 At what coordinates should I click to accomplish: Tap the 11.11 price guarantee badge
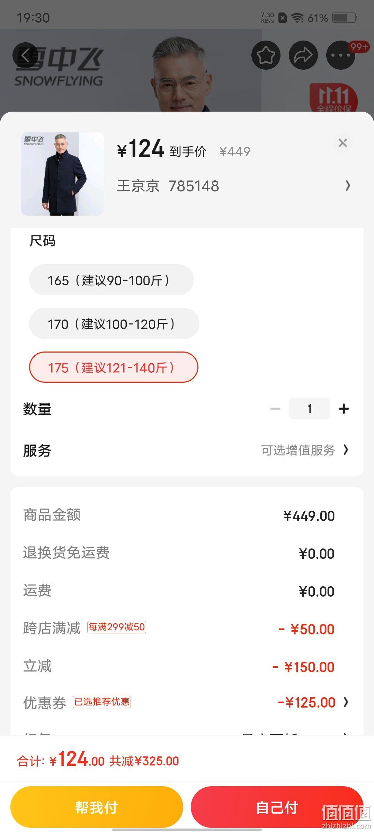tap(333, 97)
